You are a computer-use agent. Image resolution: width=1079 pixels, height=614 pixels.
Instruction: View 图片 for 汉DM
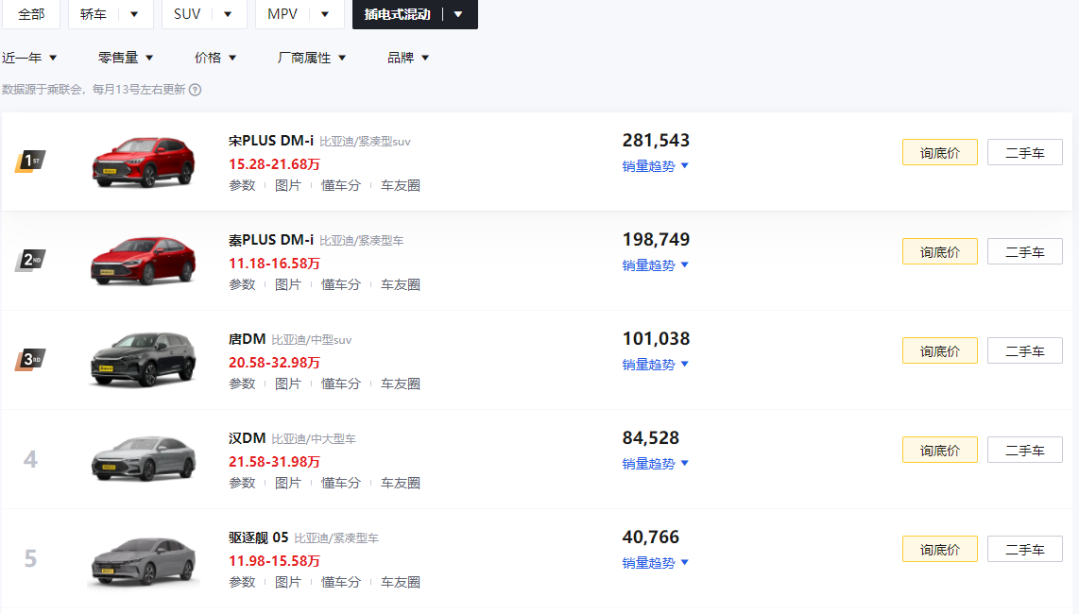[x=287, y=483]
